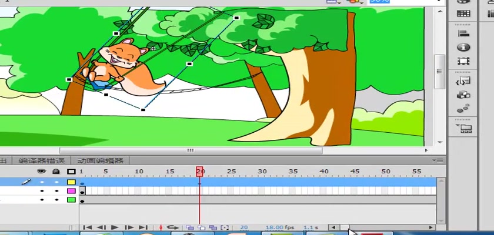Click the bottom transform handle below the squirrel's tail

point(143,110)
